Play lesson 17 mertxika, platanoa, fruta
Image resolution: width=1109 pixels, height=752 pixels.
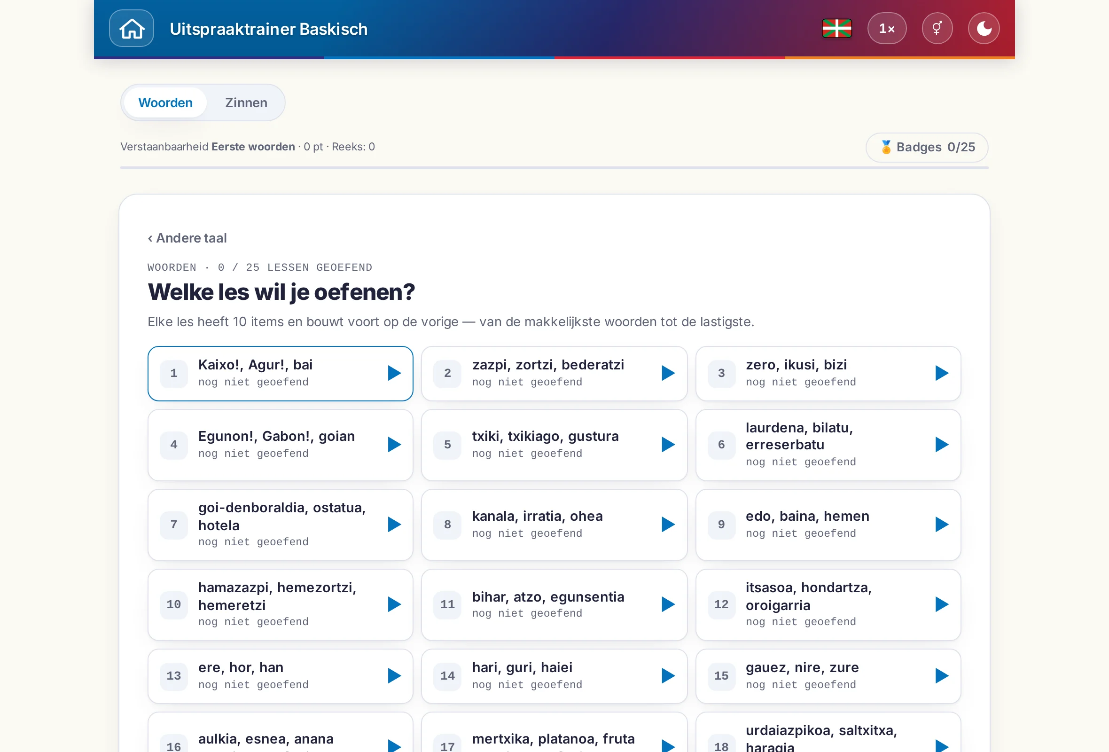tap(668, 745)
